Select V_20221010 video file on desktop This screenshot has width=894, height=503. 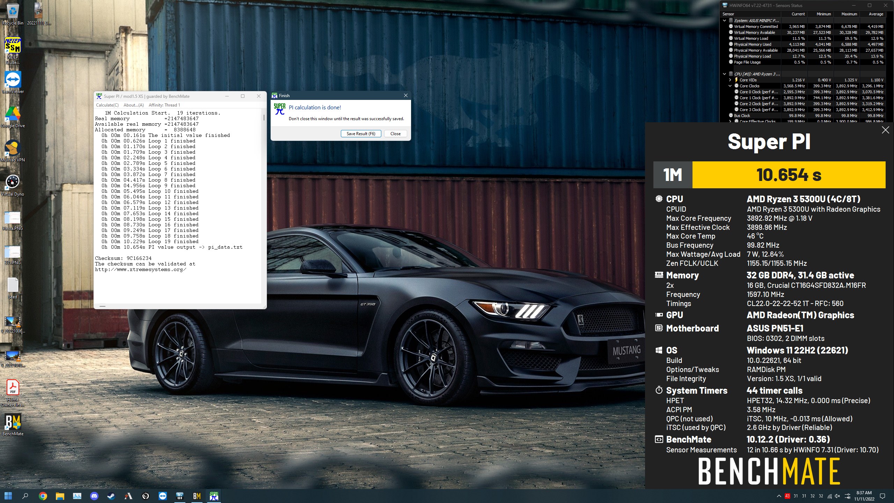coord(13,358)
